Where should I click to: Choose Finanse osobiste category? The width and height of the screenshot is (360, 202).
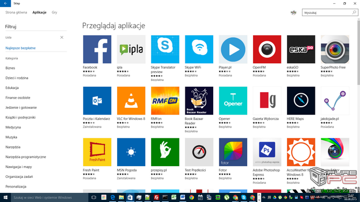pyautogui.click(x=18, y=98)
